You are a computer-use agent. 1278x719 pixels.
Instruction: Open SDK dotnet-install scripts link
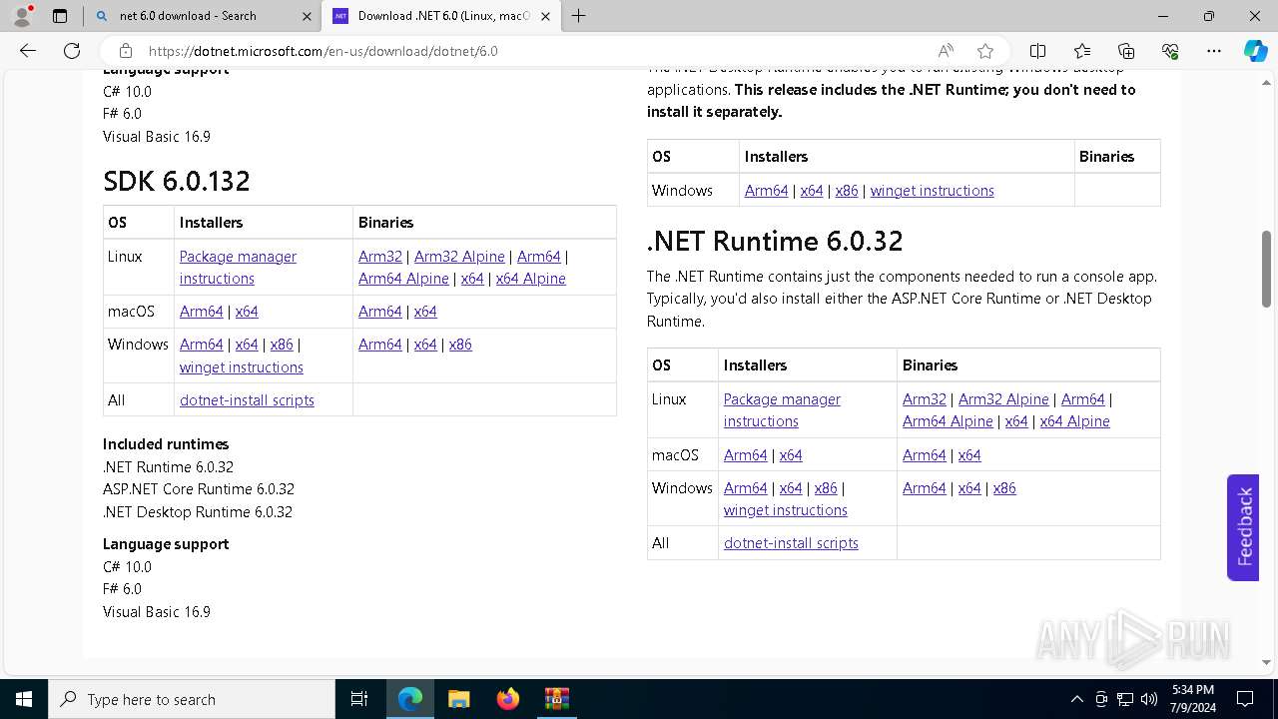[x=247, y=400]
